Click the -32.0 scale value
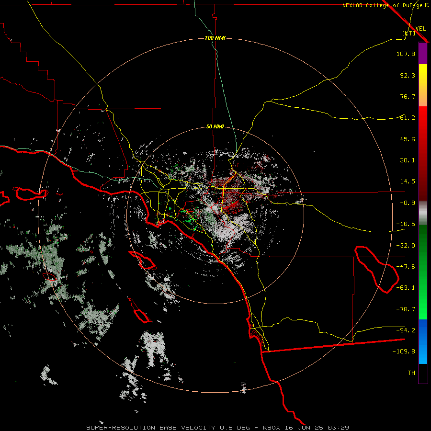This screenshot has height=431, width=431. tap(406, 246)
